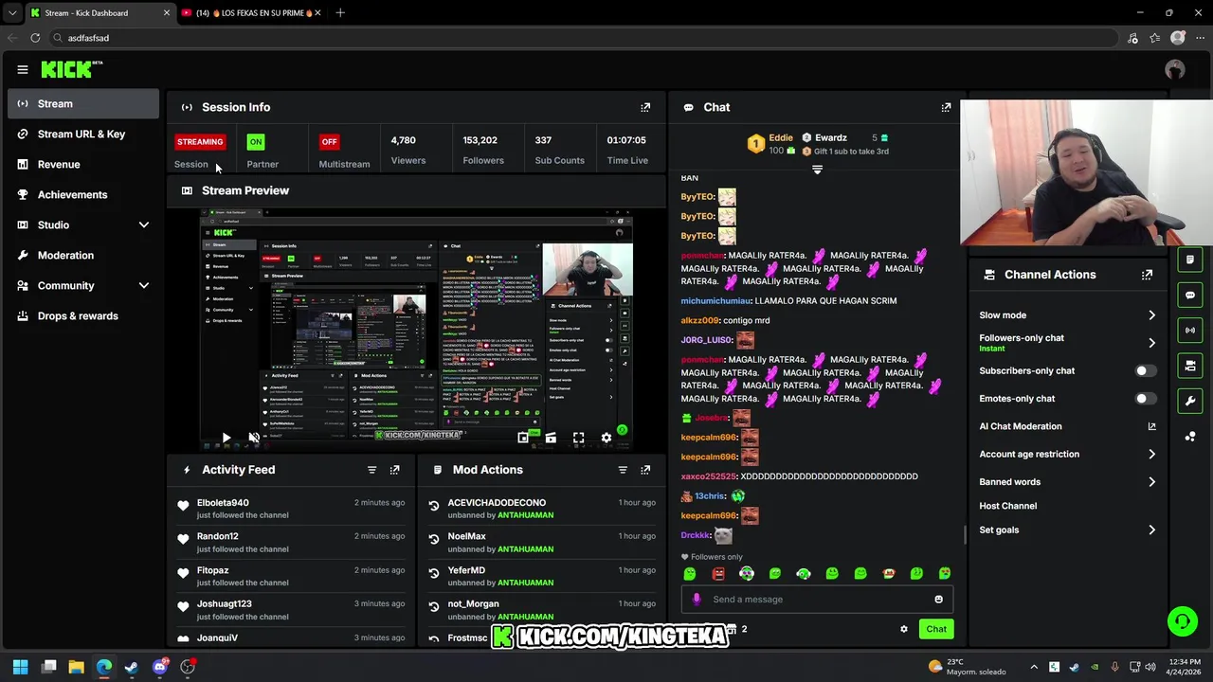Collapse the gift leaderboard with the arrow
The width and height of the screenshot is (1213, 682).
click(x=817, y=170)
